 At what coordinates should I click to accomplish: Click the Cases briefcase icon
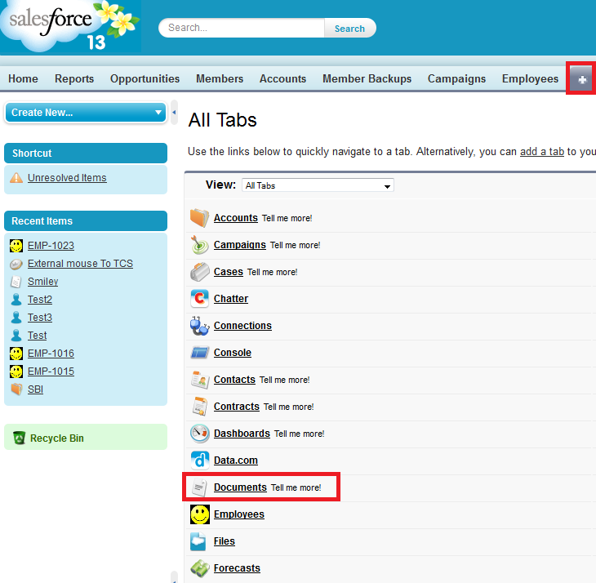[x=199, y=272]
